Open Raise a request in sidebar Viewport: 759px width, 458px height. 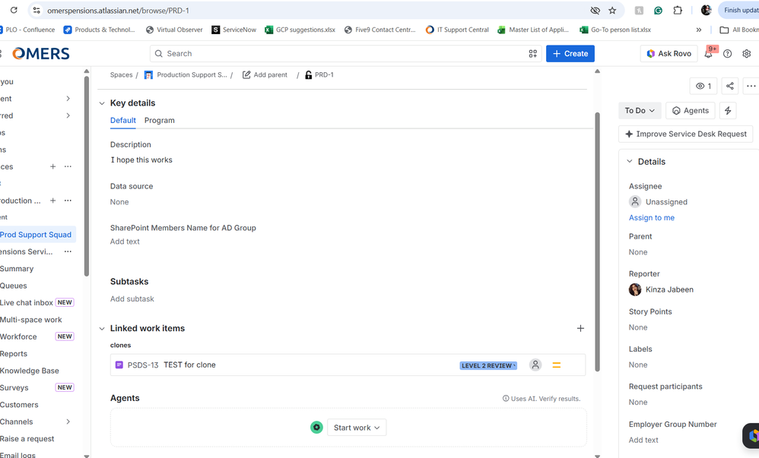[x=27, y=439]
